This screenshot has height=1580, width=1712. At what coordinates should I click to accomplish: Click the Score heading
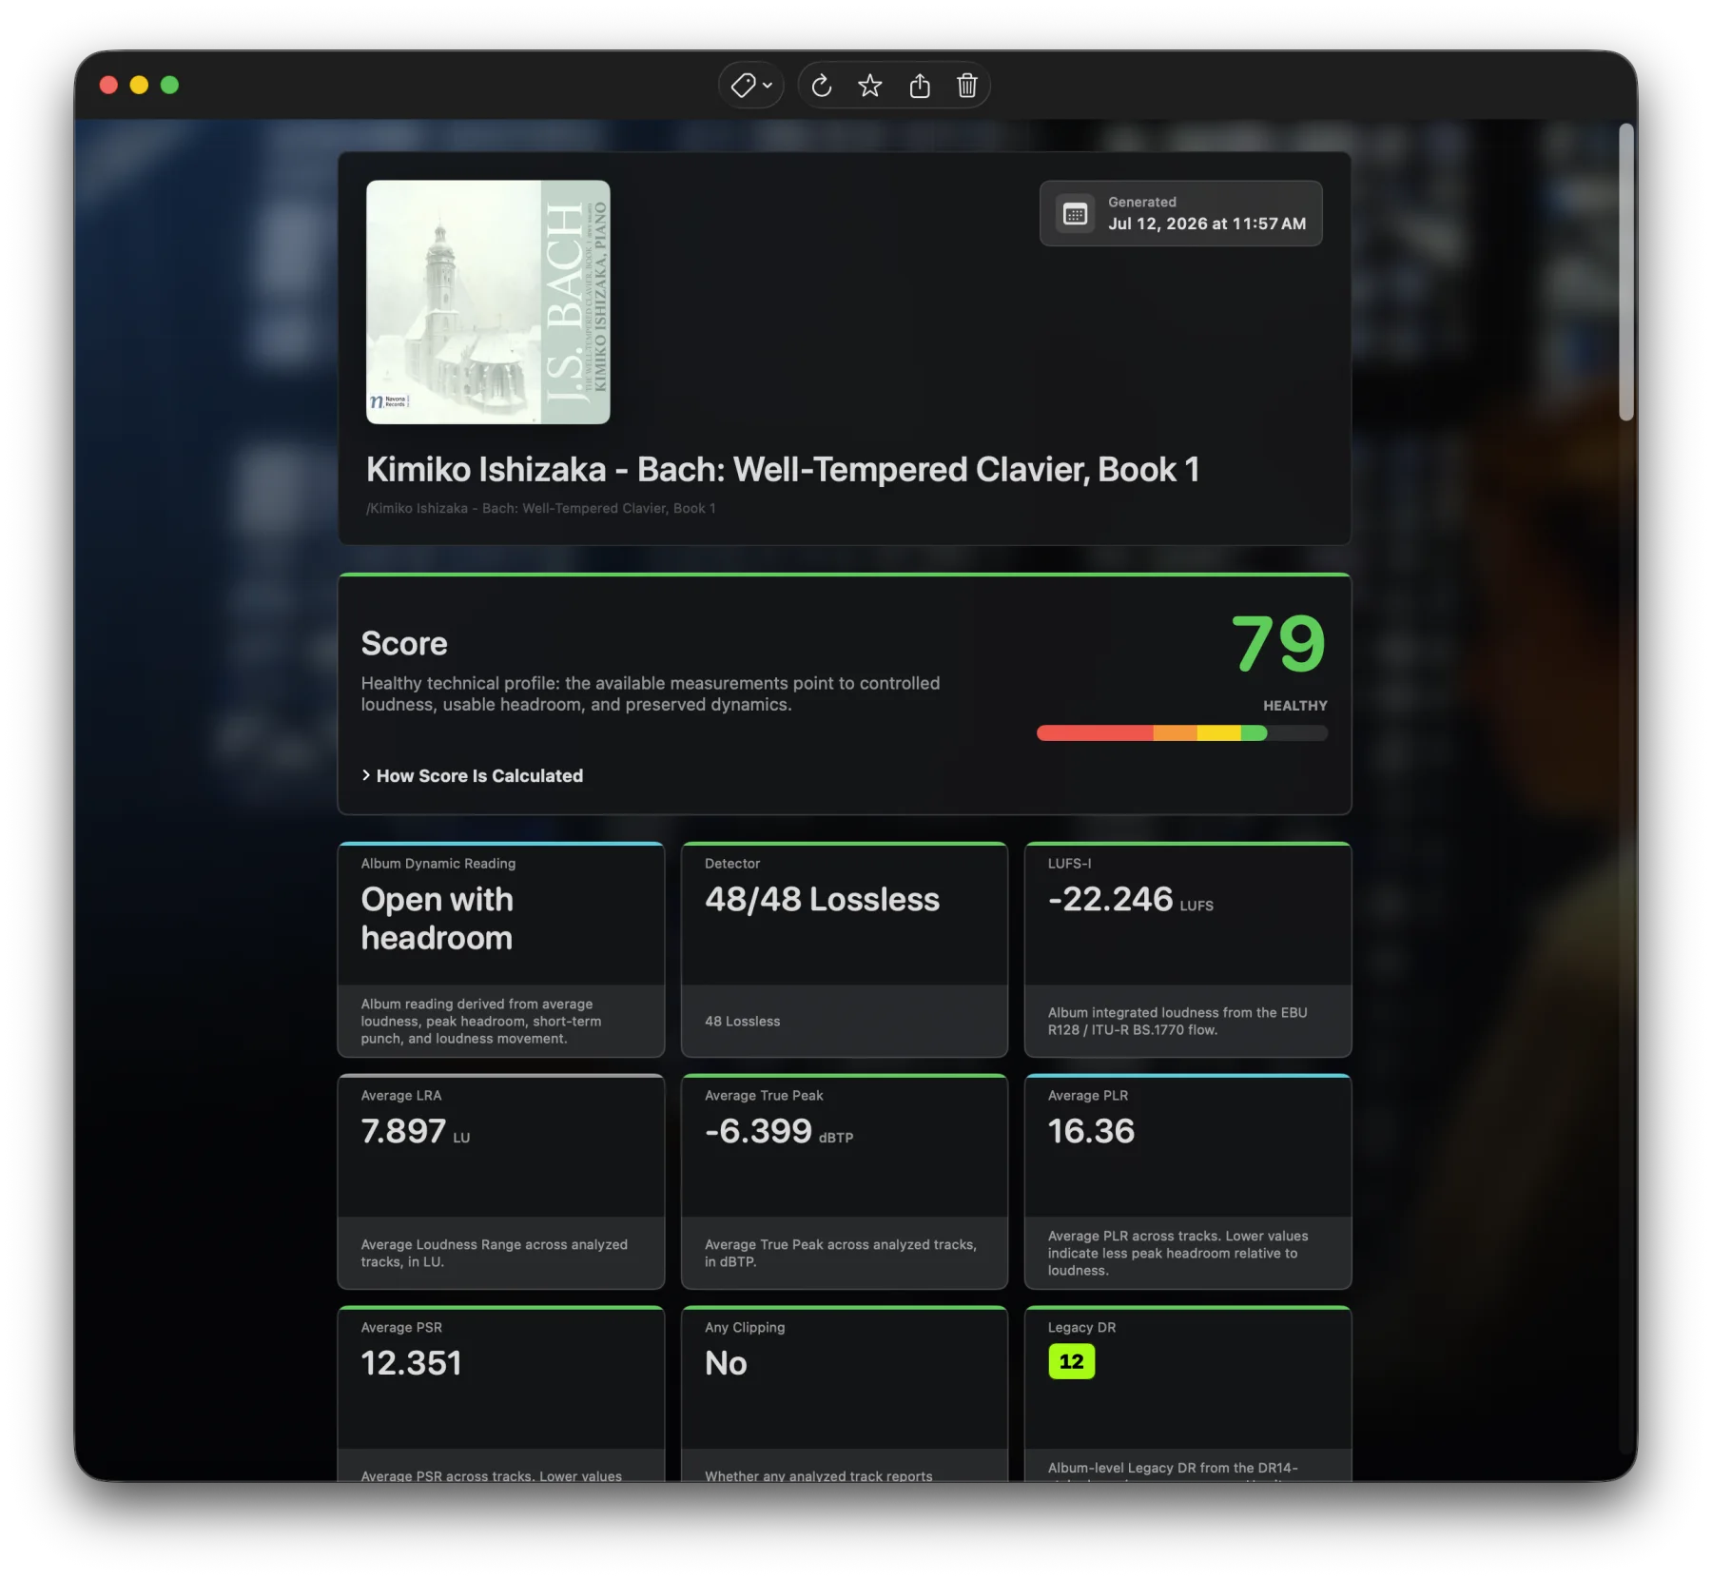[x=404, y=644]
